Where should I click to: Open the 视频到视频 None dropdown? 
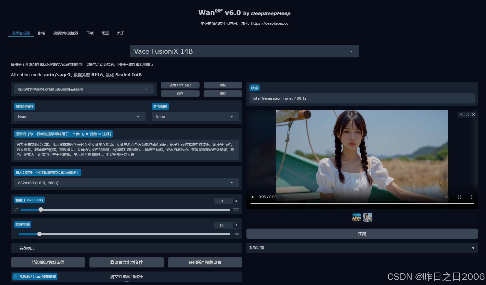click(80, 117)
